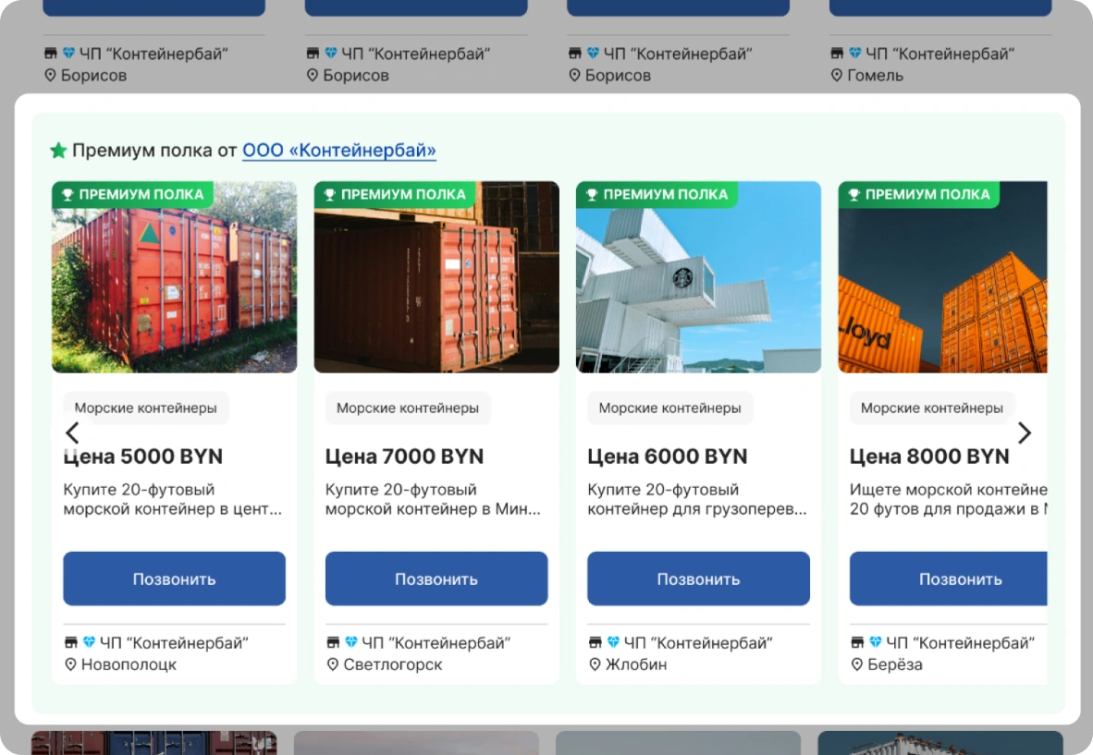Click the store icon in the Новополоцк card

pos(70,642)
